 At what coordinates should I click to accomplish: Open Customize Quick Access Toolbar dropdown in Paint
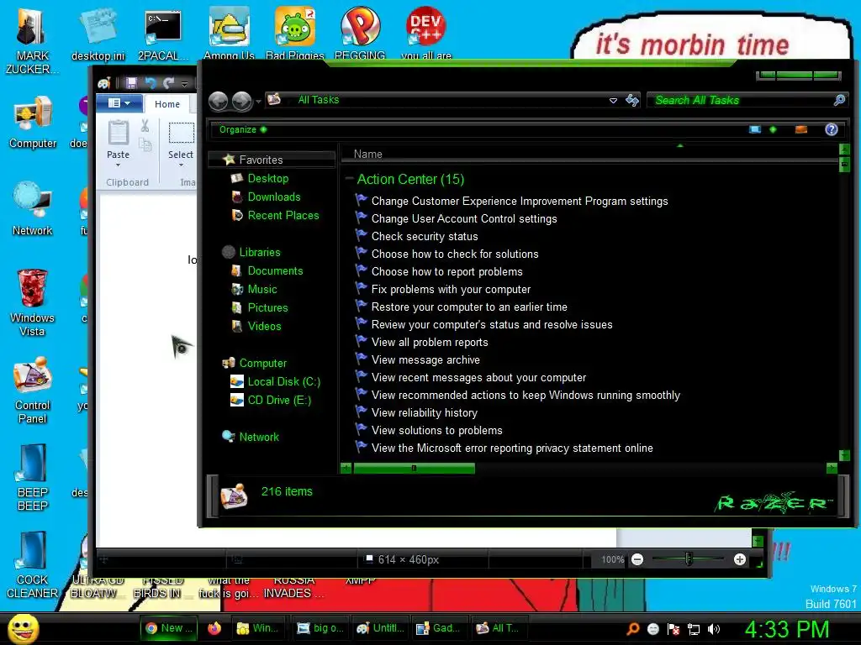[x=184, y=83]
